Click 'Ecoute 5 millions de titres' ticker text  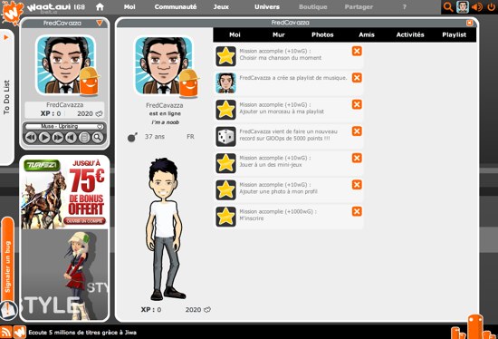pyautogui.click(x=82, y=333)
